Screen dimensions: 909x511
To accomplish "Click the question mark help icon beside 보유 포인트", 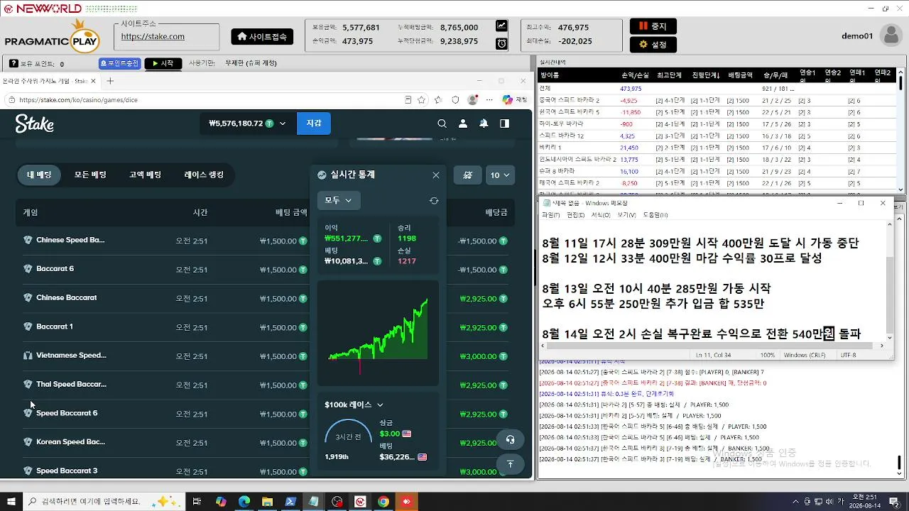I will tap(13, 64).
